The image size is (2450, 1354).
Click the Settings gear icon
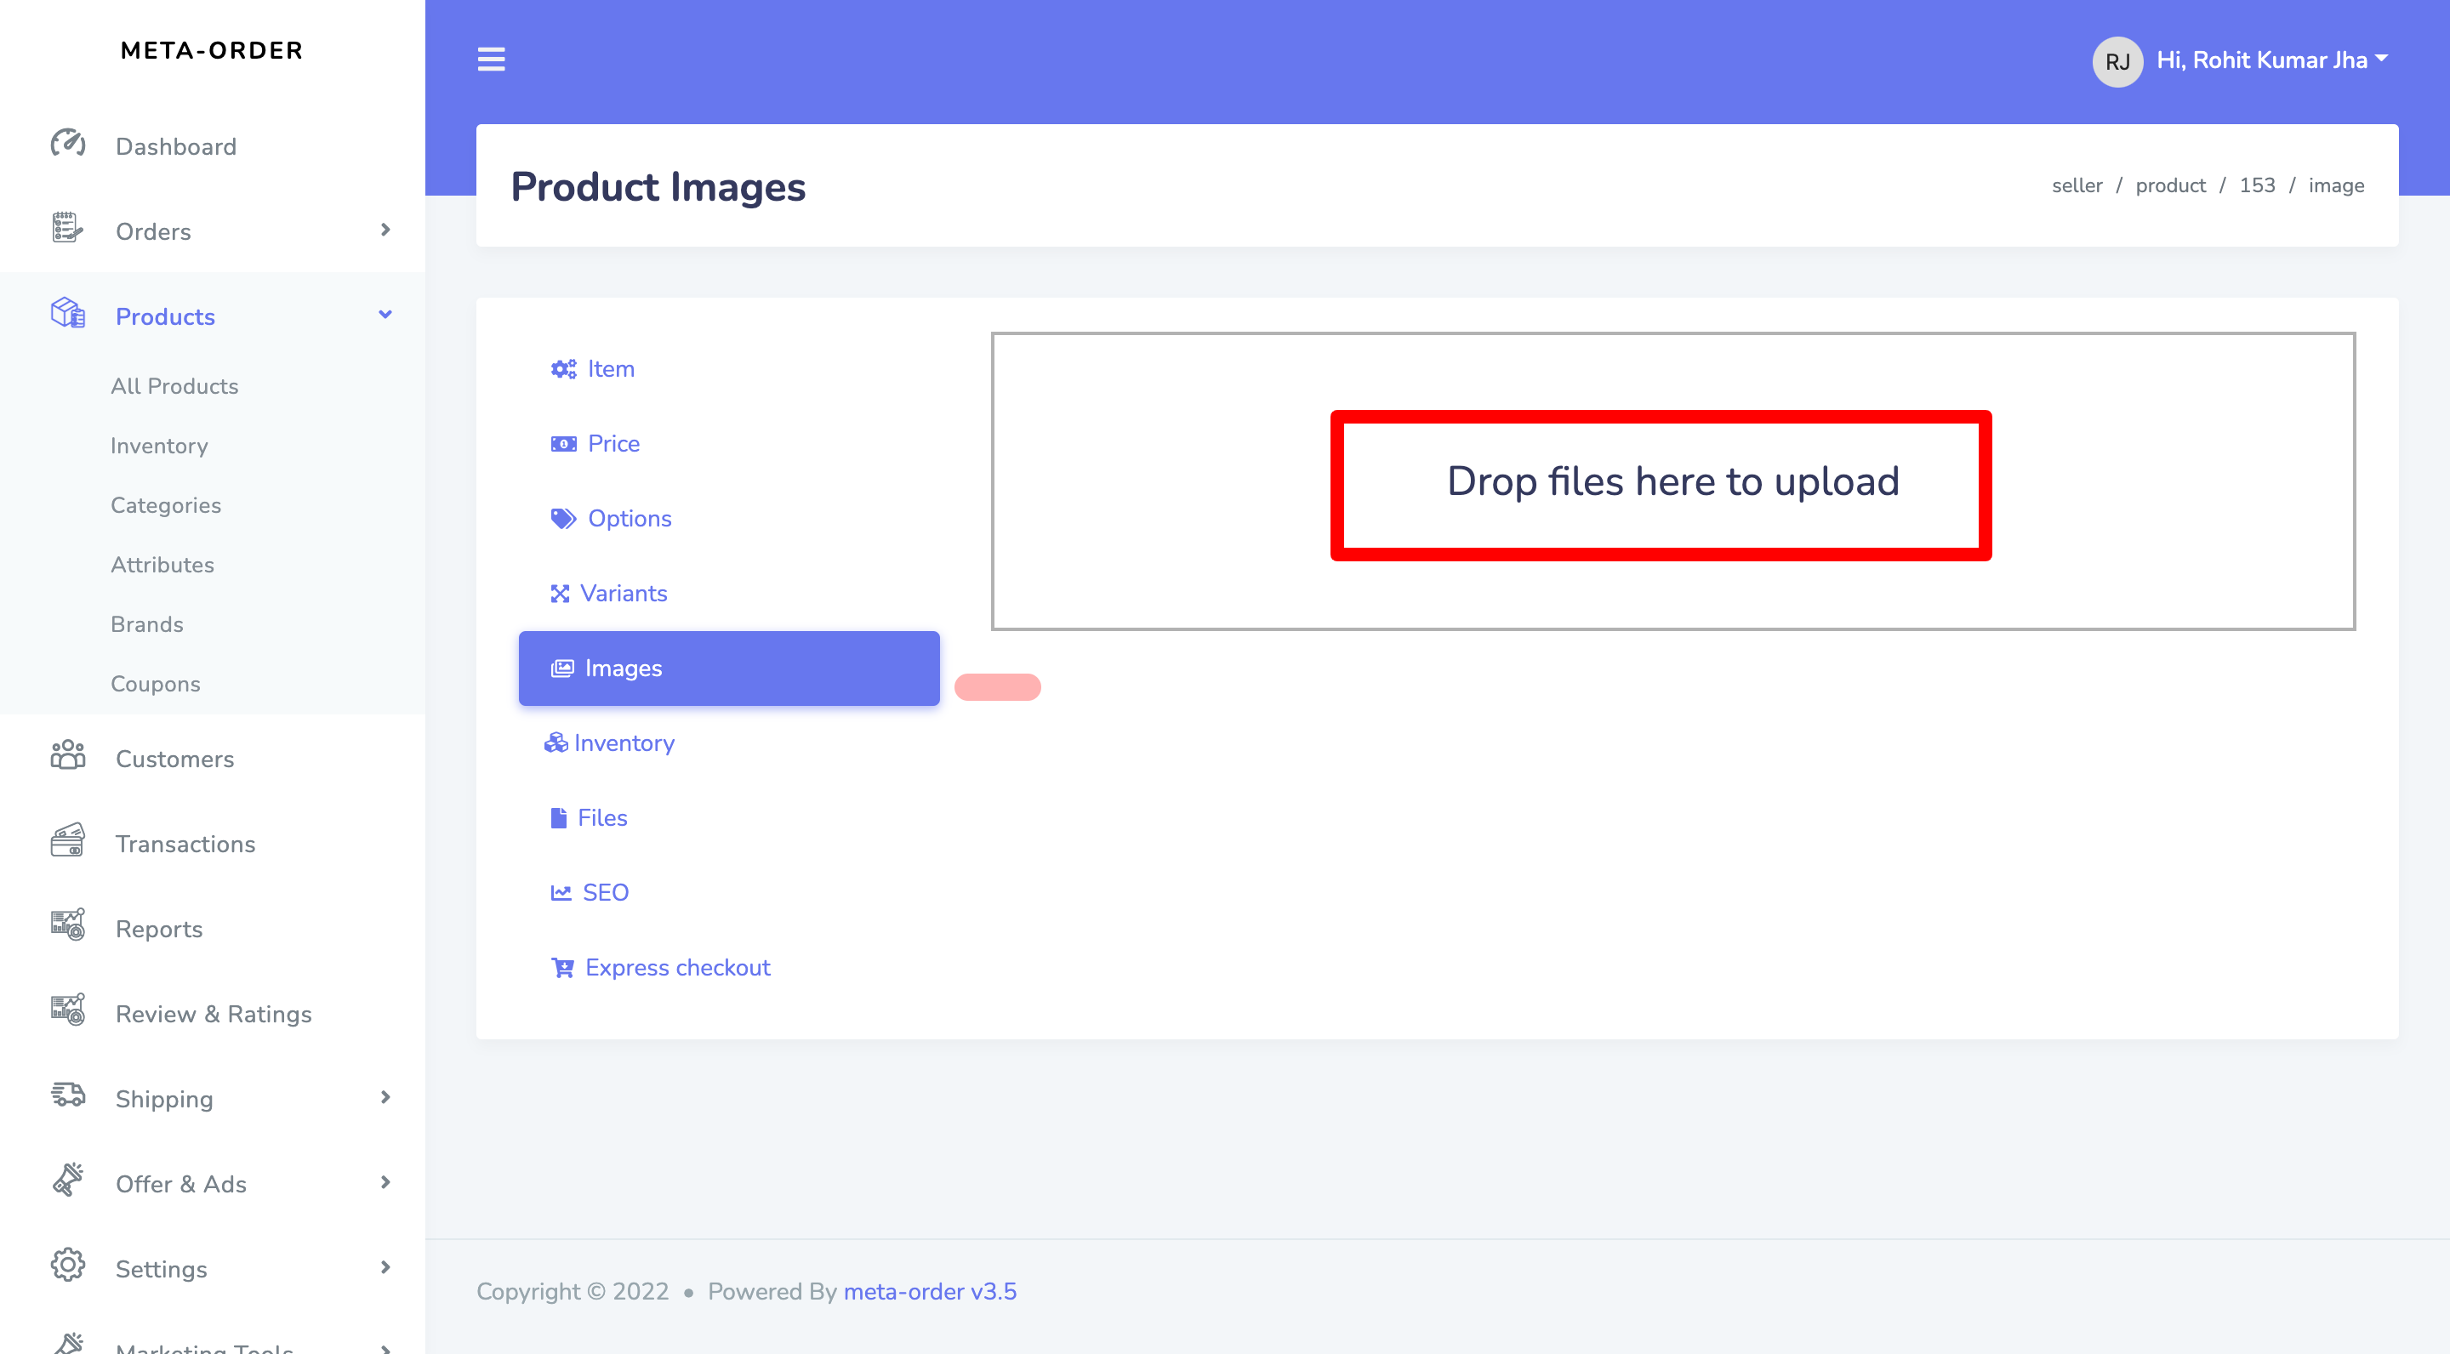point(67,1266)
